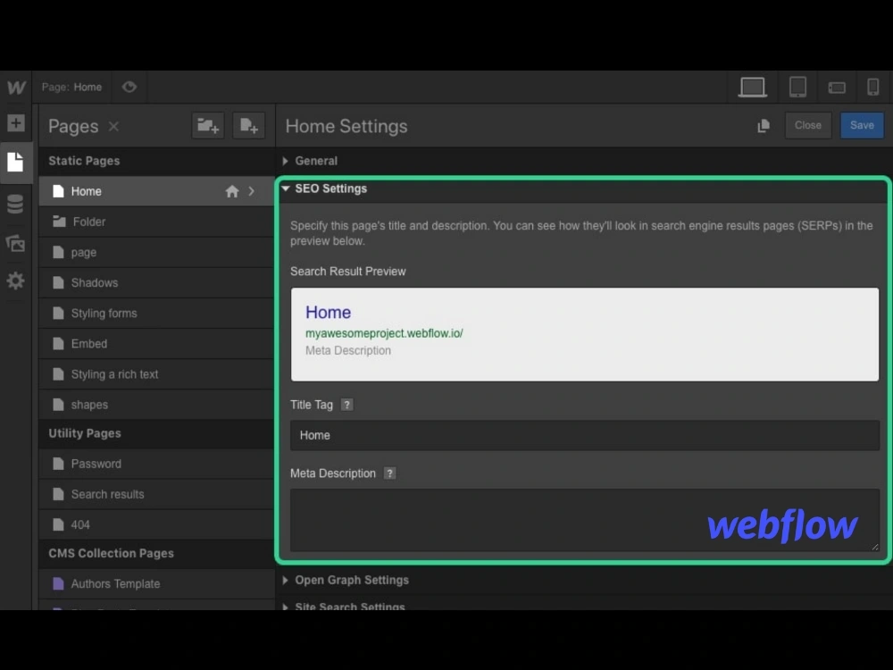Viewport: 893px width, 670px height.
Task: Select the Styling forms page
Action: [x=156, y=314]
